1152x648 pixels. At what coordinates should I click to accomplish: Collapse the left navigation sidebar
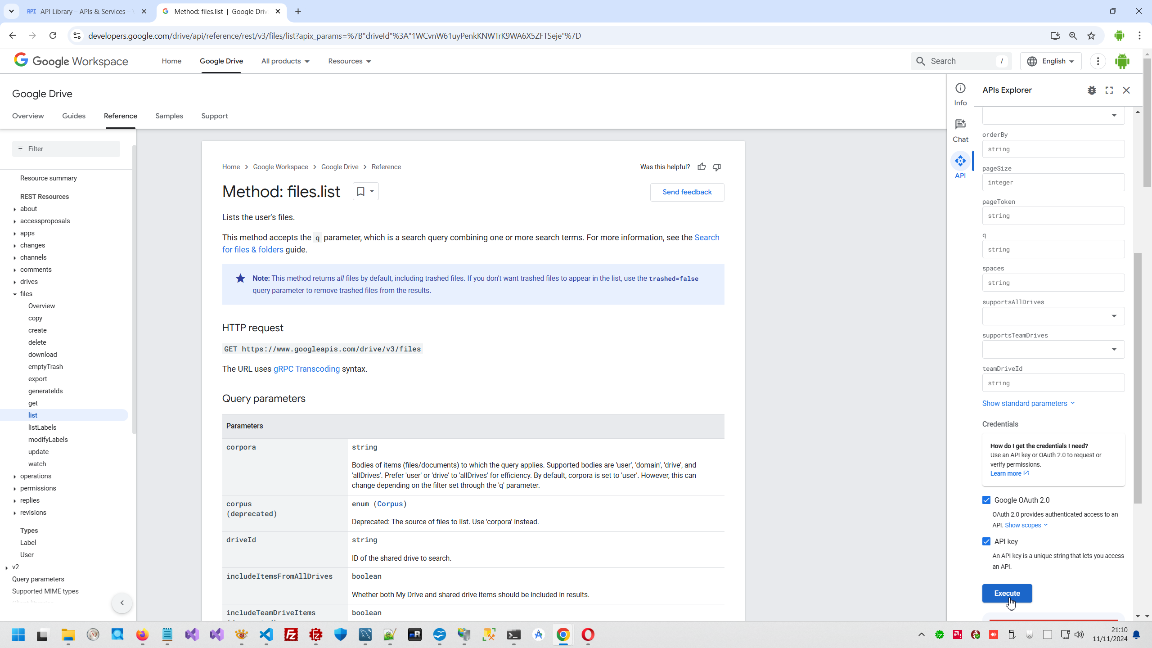pos(121,603)
